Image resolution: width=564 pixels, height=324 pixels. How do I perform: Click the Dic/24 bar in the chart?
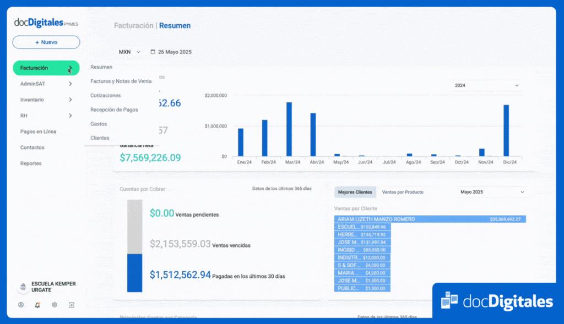pyautogui.click(x=506, y=130)
